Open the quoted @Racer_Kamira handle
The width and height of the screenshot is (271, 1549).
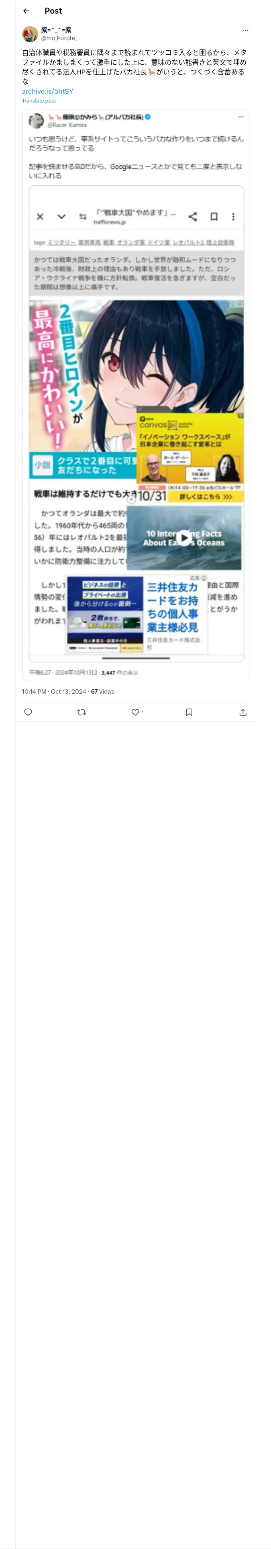coord(67,125)
